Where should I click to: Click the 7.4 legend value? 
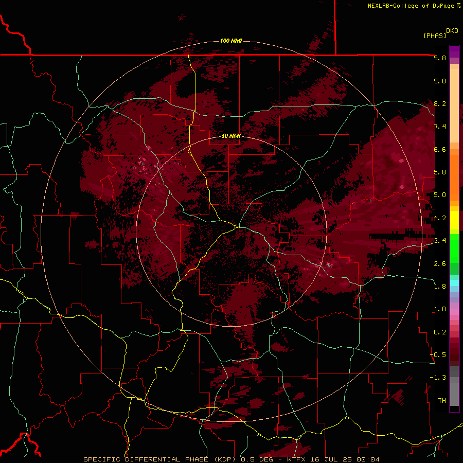point(440,127)
